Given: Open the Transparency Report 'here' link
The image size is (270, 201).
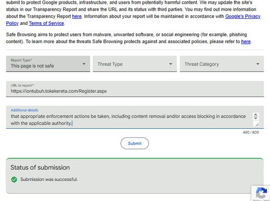Looking at the screenshot, I should point(77,16).
